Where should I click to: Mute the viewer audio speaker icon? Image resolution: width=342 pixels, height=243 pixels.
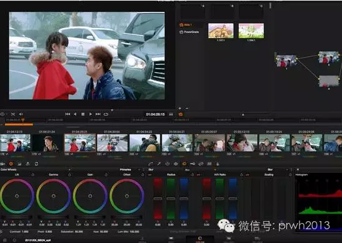click(x=21, y=114)
